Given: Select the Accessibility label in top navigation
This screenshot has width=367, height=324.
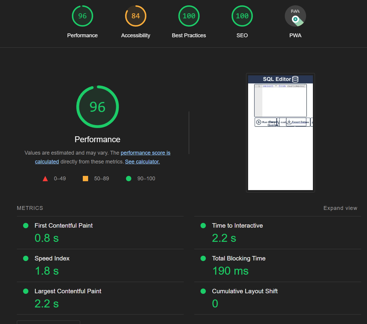Looking at the screenshot, I should [135, 35].
